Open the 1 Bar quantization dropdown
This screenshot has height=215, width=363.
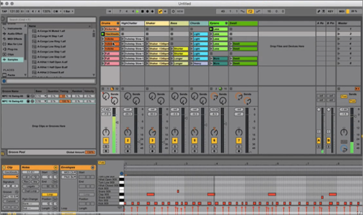pyautogui.click(x=69, y=11)
